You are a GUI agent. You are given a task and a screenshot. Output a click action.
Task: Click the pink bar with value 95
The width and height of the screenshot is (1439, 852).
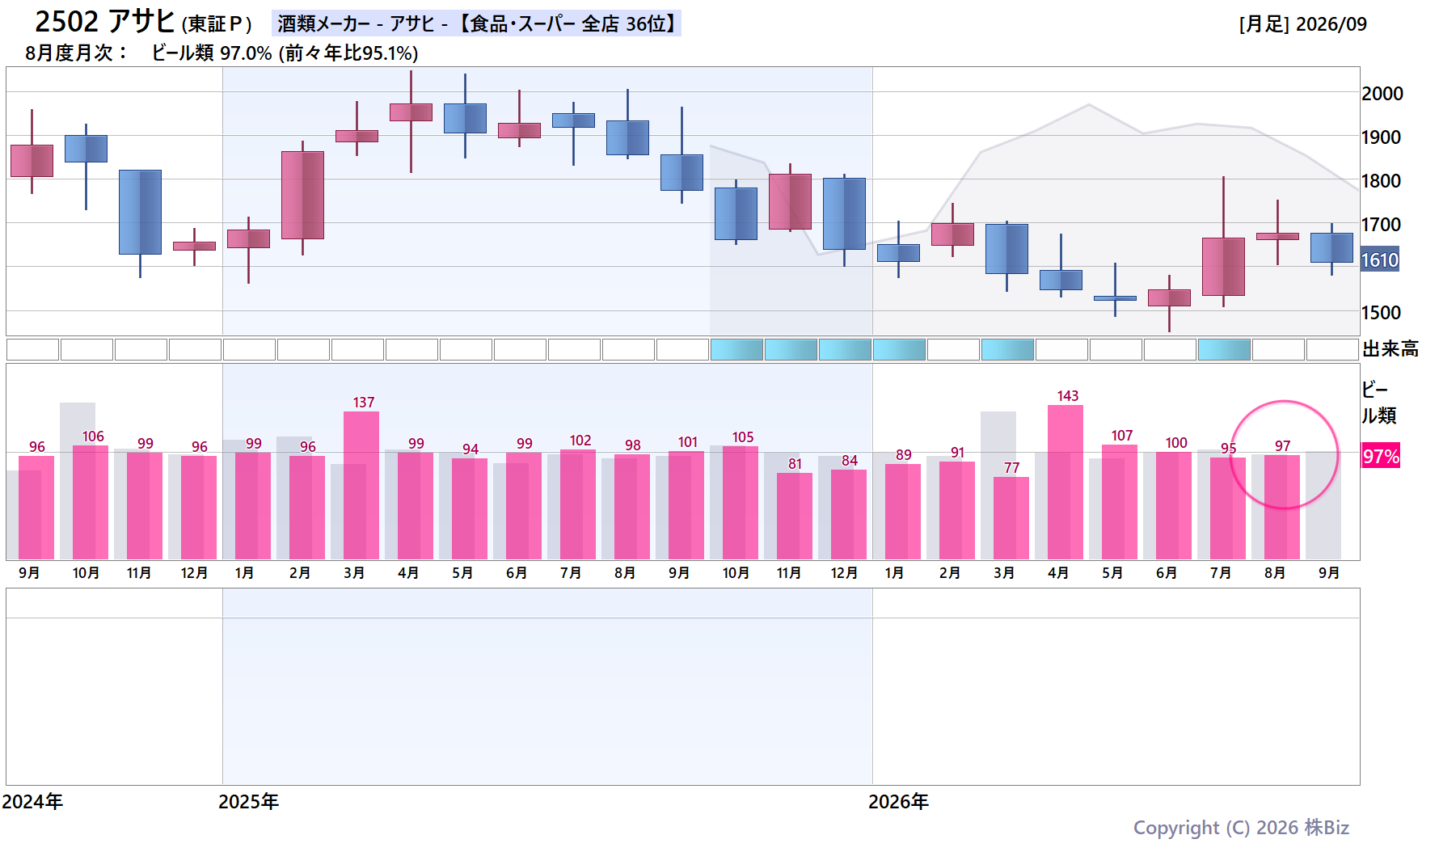[x=1228, y=508]
